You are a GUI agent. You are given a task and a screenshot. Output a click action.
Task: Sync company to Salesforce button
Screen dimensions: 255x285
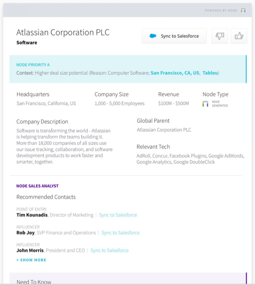(x=175, y=36)
